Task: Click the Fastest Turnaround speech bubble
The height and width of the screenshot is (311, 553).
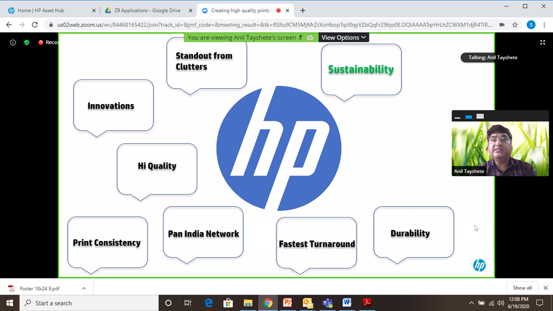Action: [x=317, y=245]
